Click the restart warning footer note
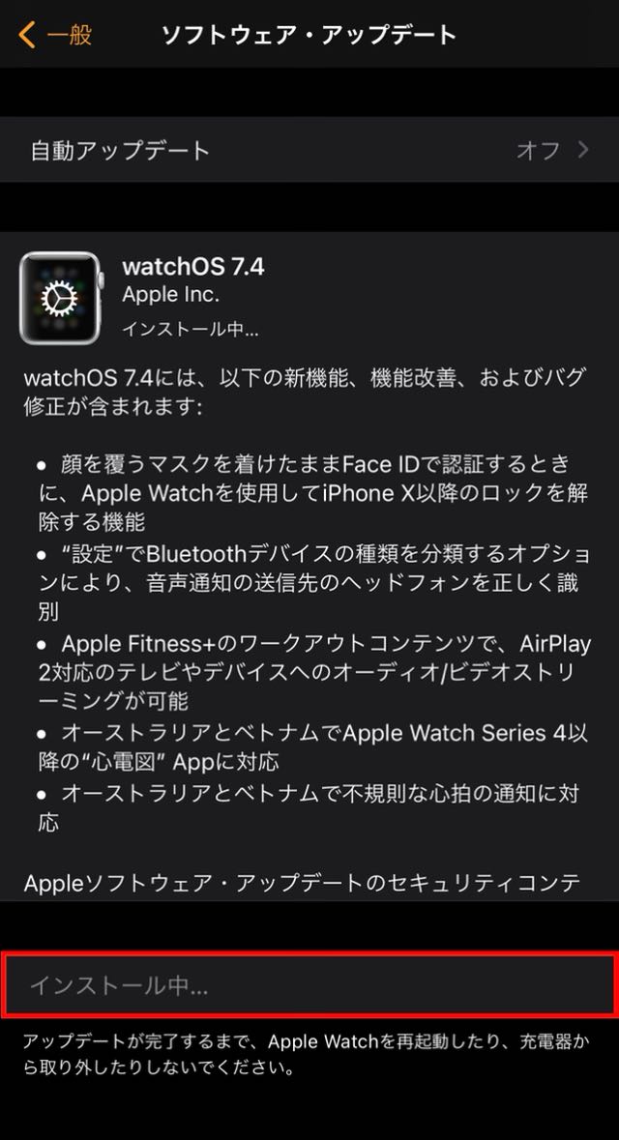Screen dimensions: 619x1140 pos(306,1054)
